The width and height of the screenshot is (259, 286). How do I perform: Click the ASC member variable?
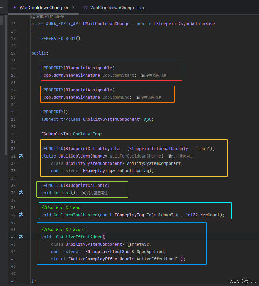148,119
